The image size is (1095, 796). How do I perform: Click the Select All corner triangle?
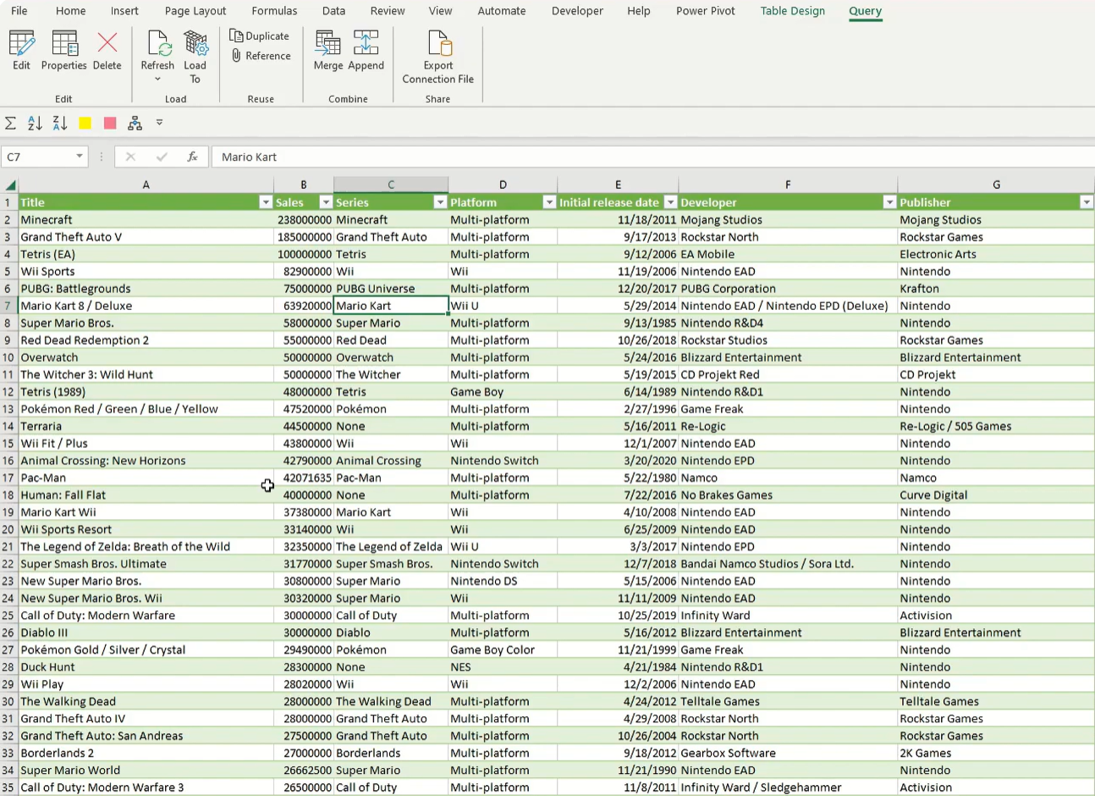10,185
